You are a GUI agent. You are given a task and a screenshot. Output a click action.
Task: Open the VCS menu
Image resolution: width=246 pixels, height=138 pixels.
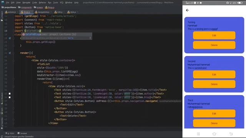[x=61, y=3]
